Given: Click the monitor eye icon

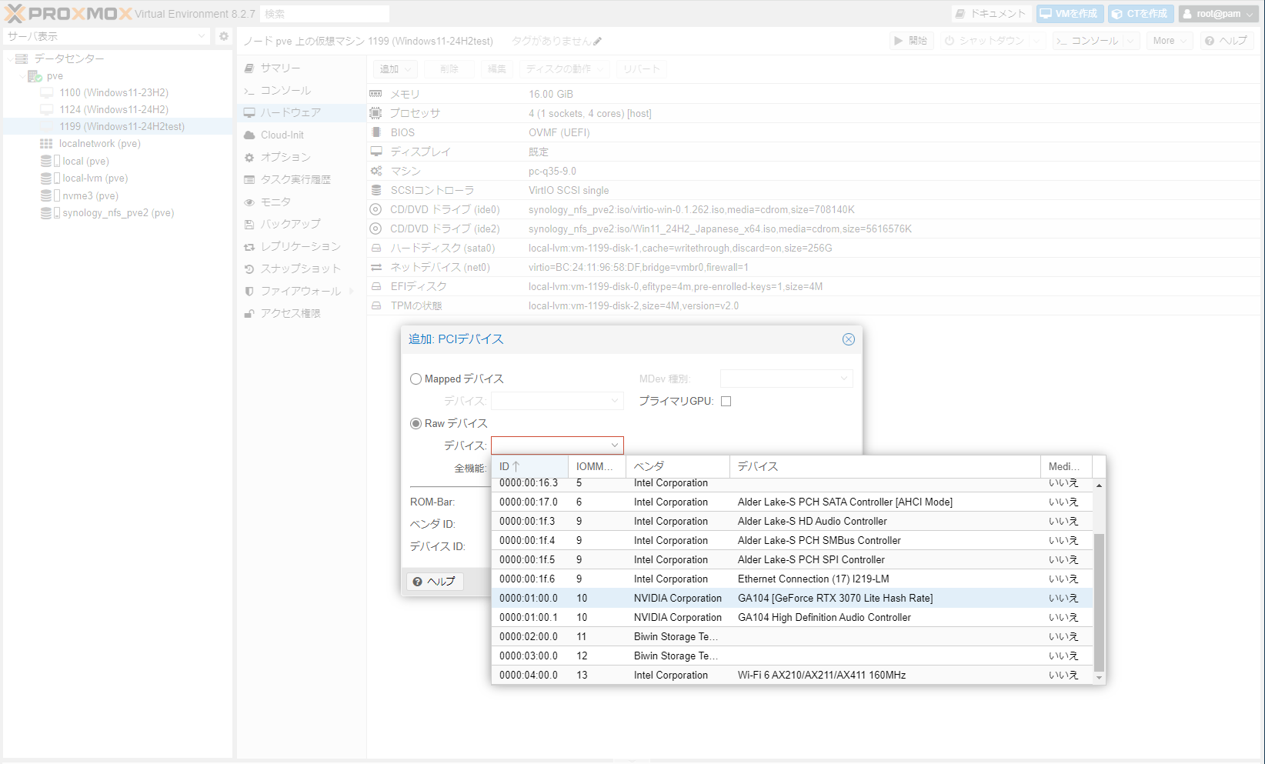Looking at the screenshot, I should tap(249, 202).
